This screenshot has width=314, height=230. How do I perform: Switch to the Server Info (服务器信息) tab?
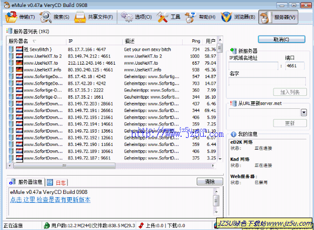(26, 182)
